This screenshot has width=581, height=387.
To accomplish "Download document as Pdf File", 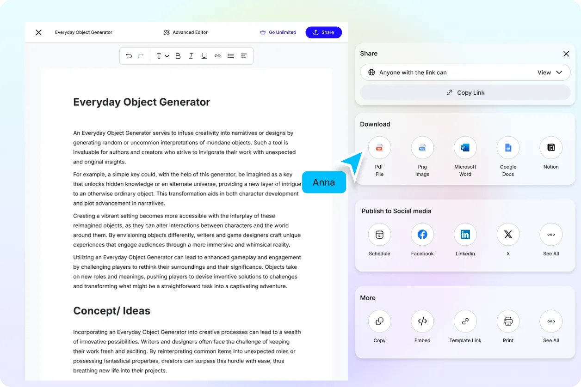I will pyautogui.click(x=379, y=147).
